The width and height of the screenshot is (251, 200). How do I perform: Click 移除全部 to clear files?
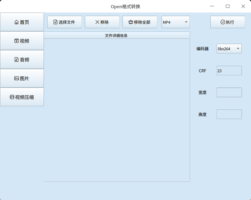click(x=140, y=22)
